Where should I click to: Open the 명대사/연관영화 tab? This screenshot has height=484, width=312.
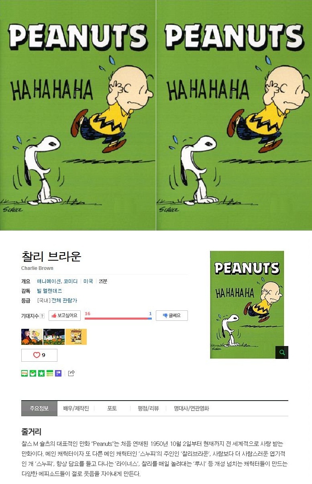pyautogui.click(x=192, y=409)
